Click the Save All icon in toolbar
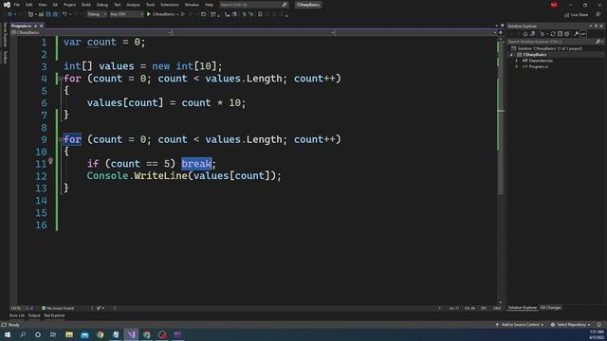The image size is (607, 341). coord(55,14)
